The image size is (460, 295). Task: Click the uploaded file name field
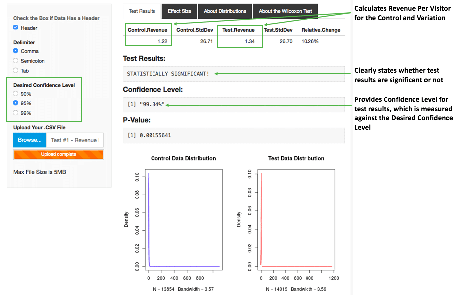(74, 140)
